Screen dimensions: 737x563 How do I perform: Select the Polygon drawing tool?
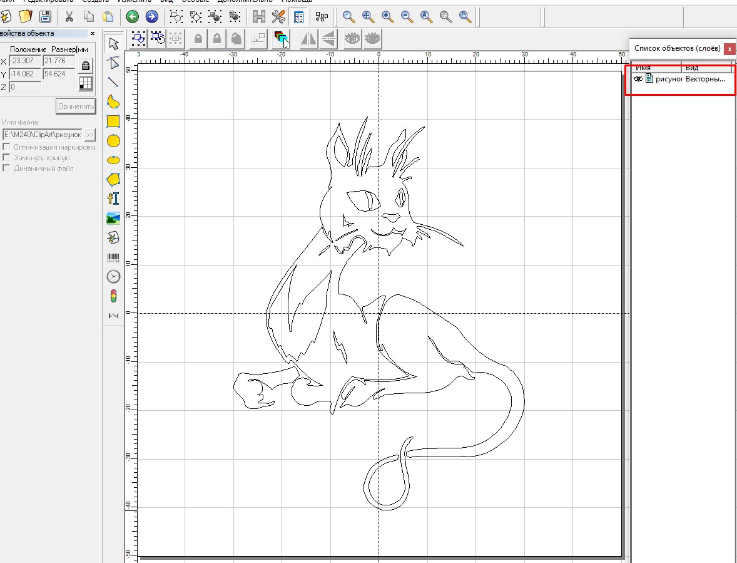click(113, 179)
